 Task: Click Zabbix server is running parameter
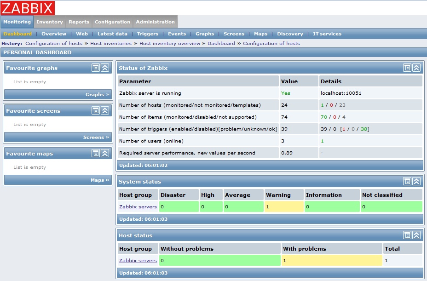coord(150,93)
